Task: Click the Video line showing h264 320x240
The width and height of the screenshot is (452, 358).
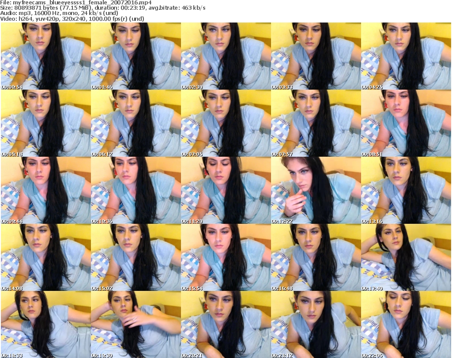Action: 72,19
